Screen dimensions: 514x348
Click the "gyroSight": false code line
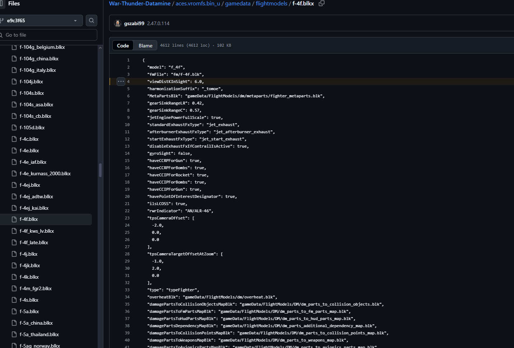pos(169,153)
